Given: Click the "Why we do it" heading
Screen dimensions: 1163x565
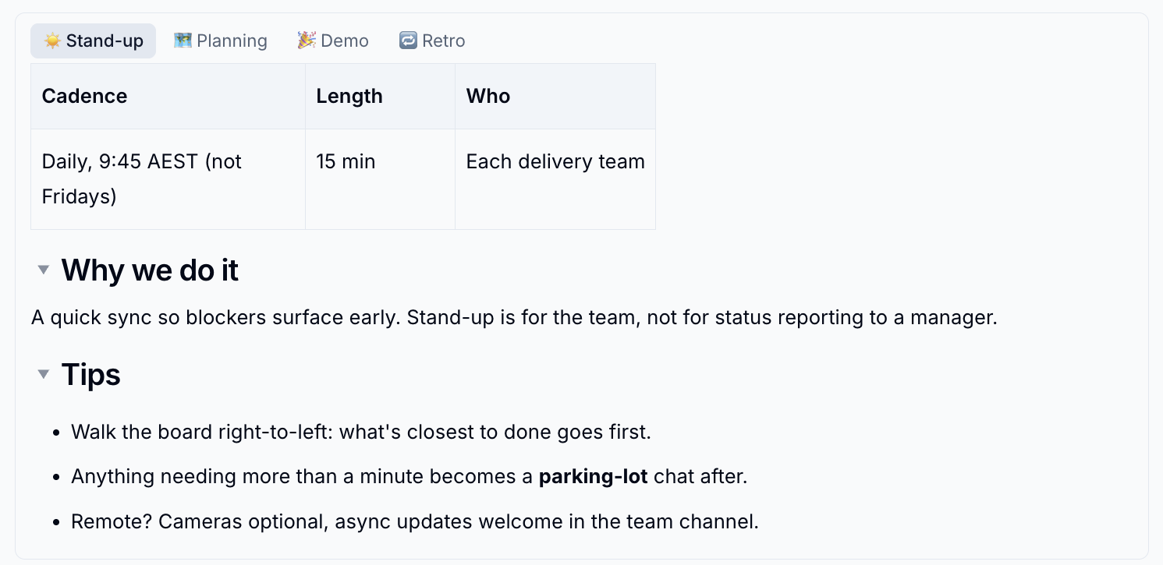Looking at the screenshot, I should click(x=150, y=270).
